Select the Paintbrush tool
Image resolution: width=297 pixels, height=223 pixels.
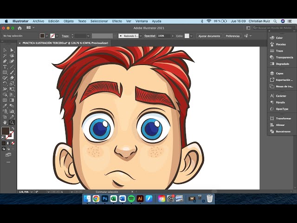coord(12,72)
